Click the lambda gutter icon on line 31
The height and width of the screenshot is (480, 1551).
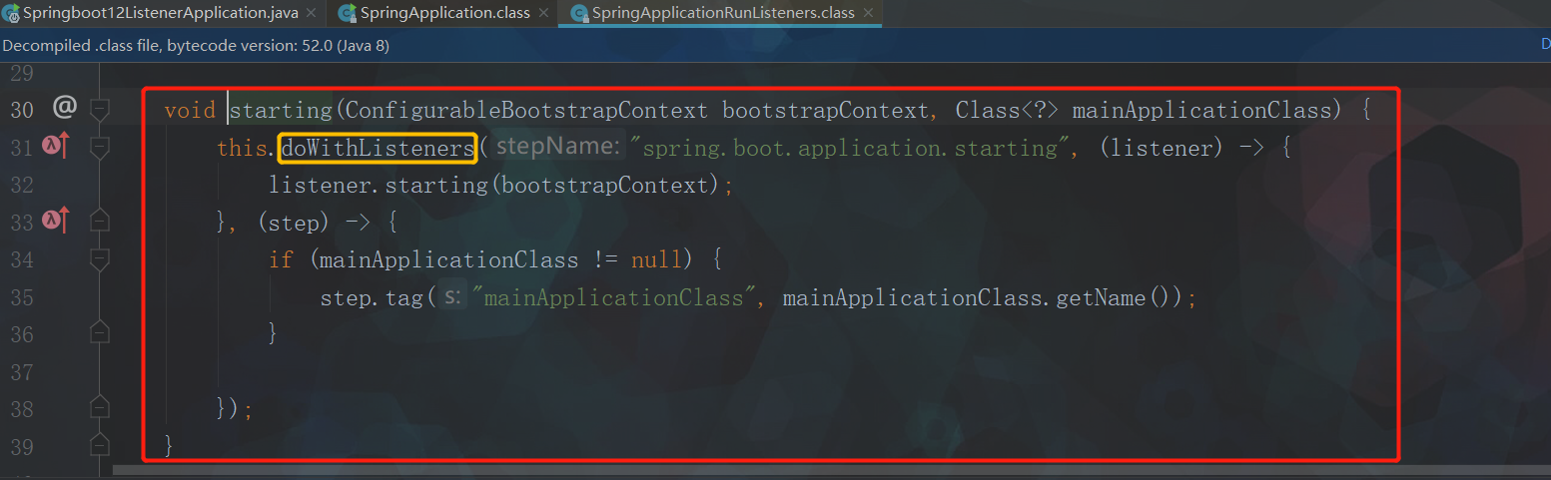pos(55,147)
